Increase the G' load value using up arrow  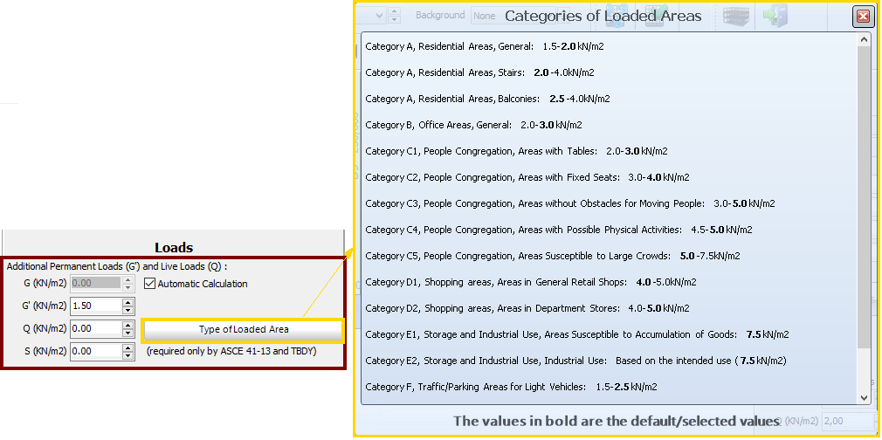pos(128,302)
